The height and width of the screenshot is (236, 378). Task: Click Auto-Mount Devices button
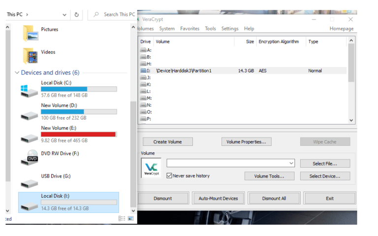click(218, 198)
